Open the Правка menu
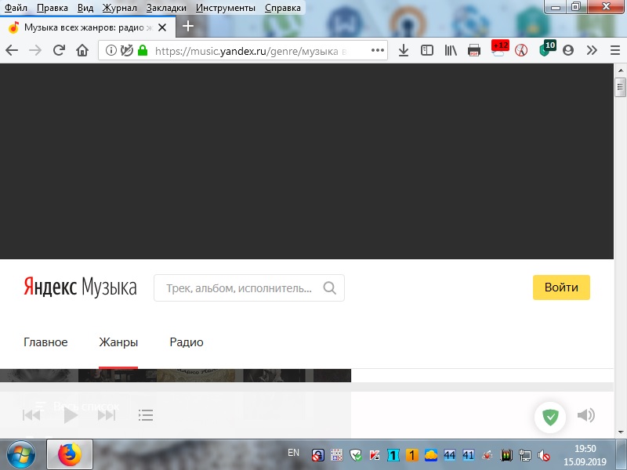627x470 pixels. point(53,8)
